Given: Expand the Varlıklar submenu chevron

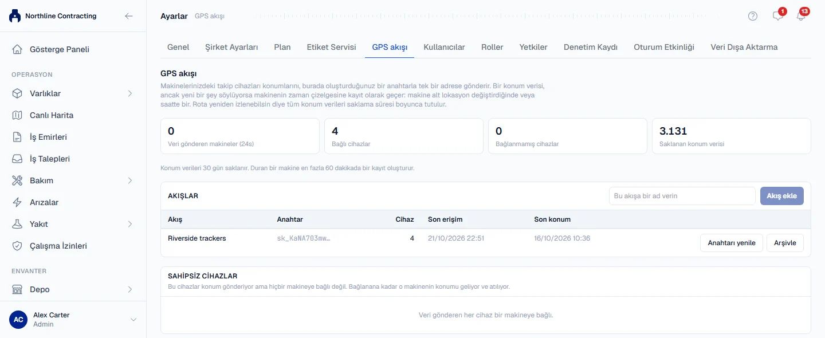Looking at the screenshot, I should point(130,93).
